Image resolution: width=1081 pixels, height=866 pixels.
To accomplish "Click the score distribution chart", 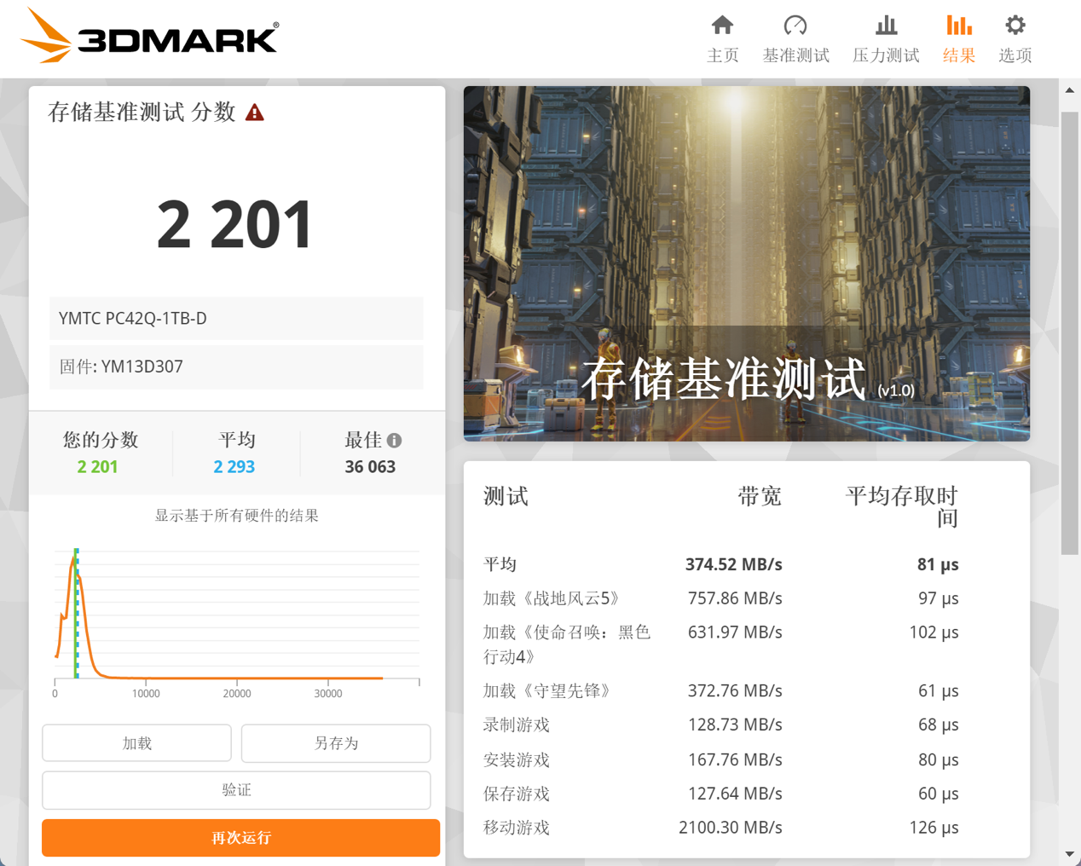I will point(236,622).
